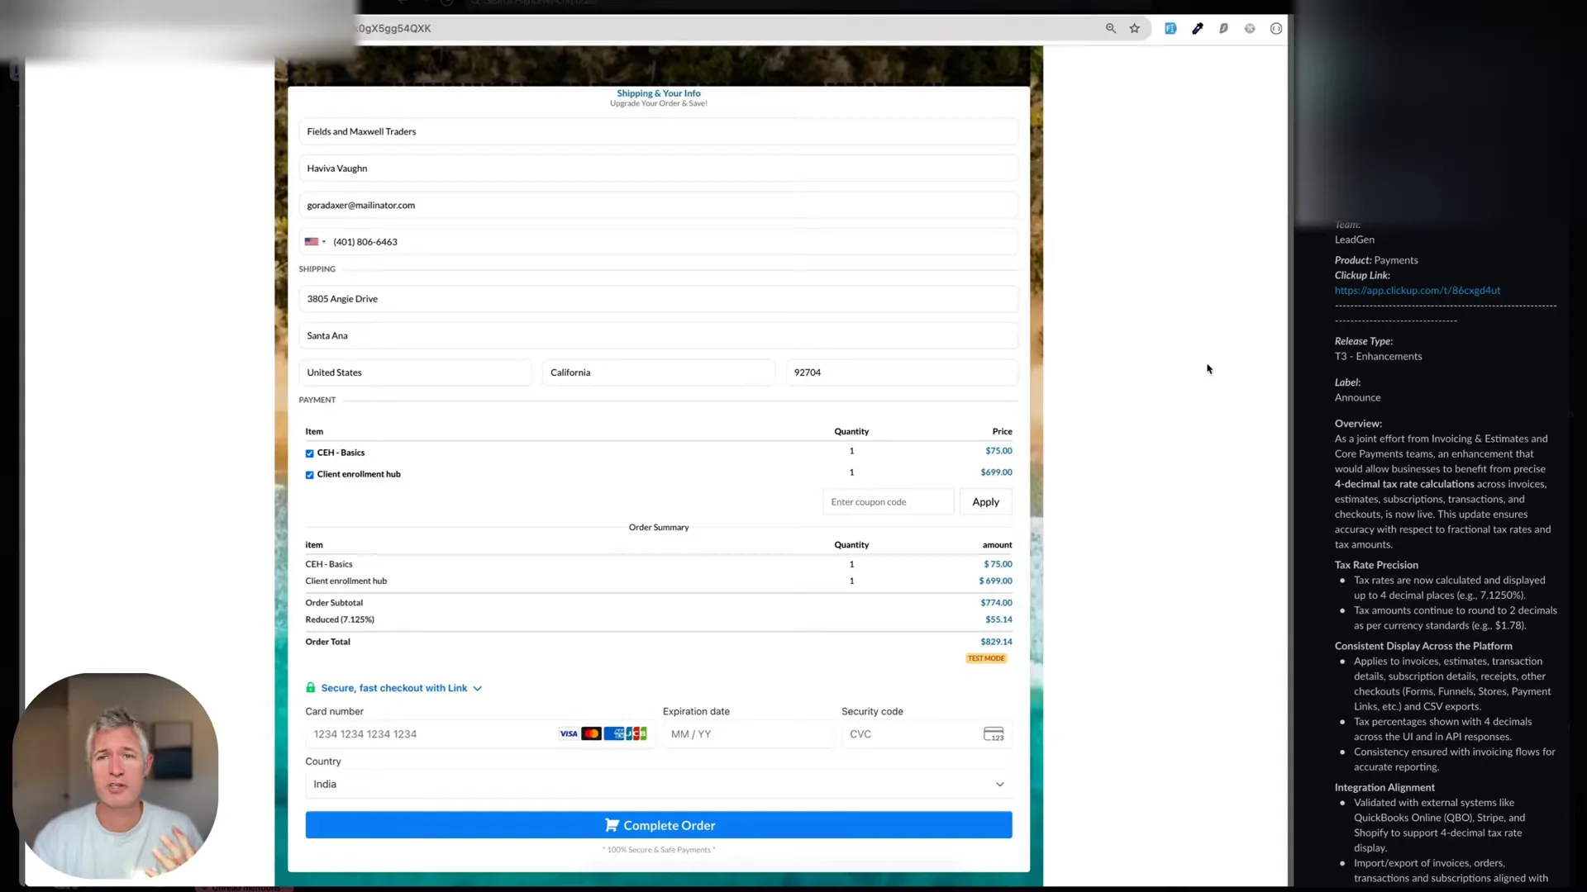Click the Shipping & Your Info step heading

click(x=659, y=93)
